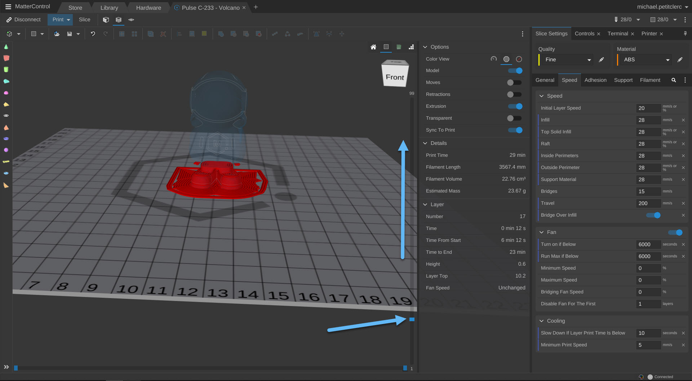Open the Material ABS dropdown
Screen dimensions: 692x381
click(x=645, y=60)
